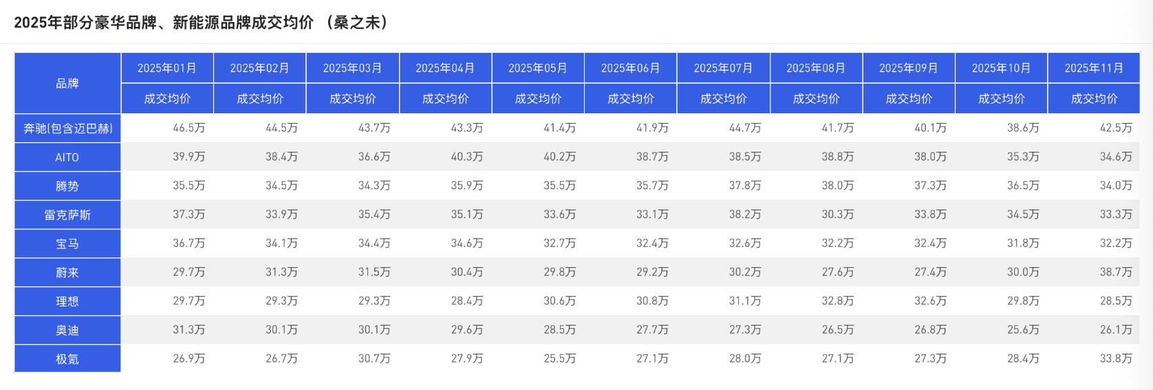
Task: Click the 2025年06月 month header
Action: click(630, 68)
